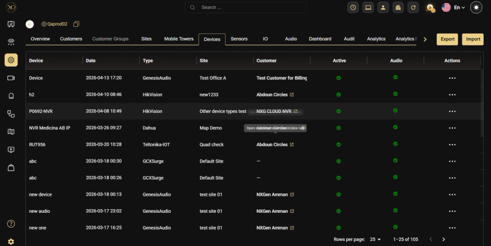Click the laptop device icon in top bar

[368, 7]
